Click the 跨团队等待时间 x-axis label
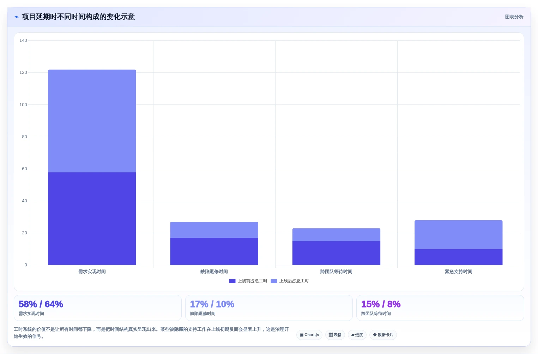The image size is (538, 354). pyautogui.click(x=336, y=272)
